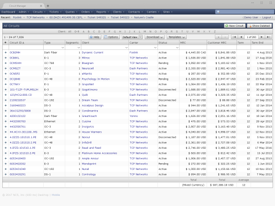Open the Status column filter dropdown
275x206 pixels.
point(176,47)
